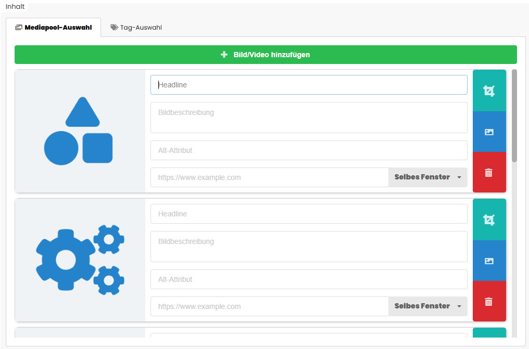Screen dimensions: 529x349
Task: Click the image-select icon in the gears entry
Action: click(x=489, y=261)
